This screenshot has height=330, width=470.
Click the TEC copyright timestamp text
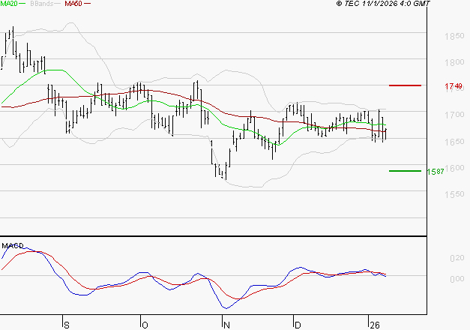[383, 4]
